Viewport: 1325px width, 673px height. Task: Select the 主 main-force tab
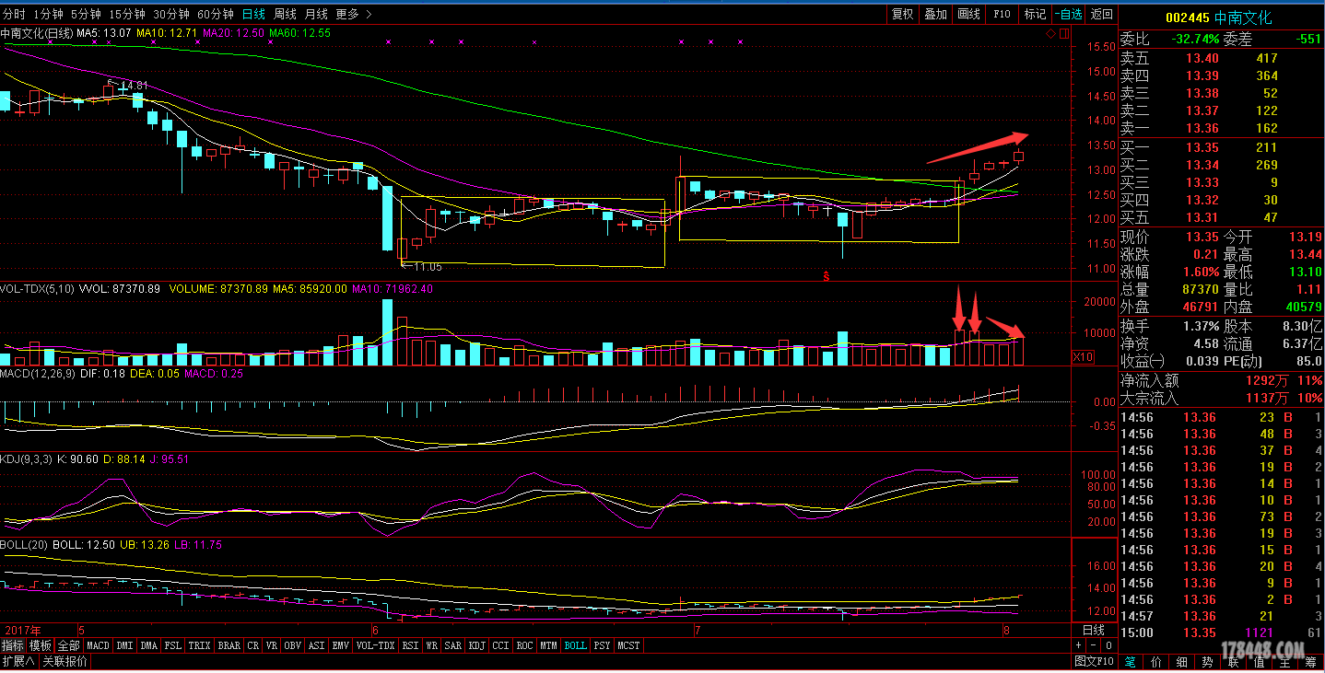[x=1285, y=662]
